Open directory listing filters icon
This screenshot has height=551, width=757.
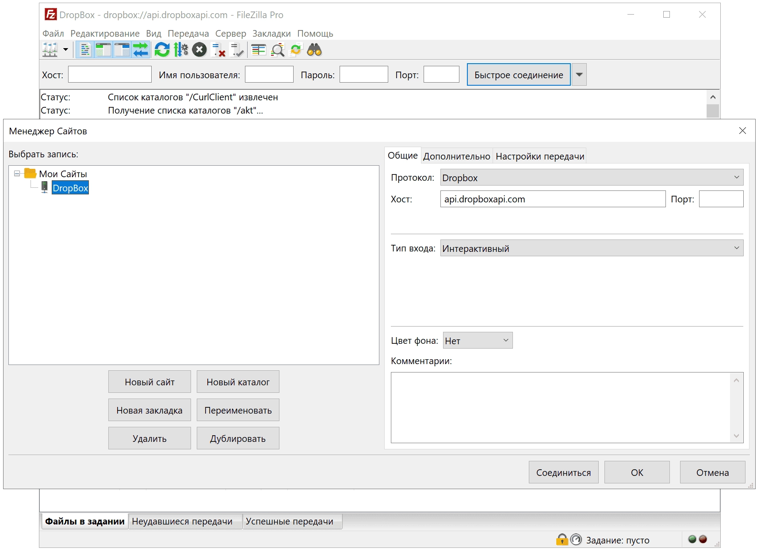pos(259,50)
